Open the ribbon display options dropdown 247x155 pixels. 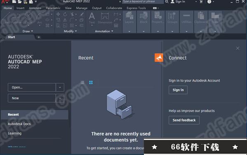point(156,8)
